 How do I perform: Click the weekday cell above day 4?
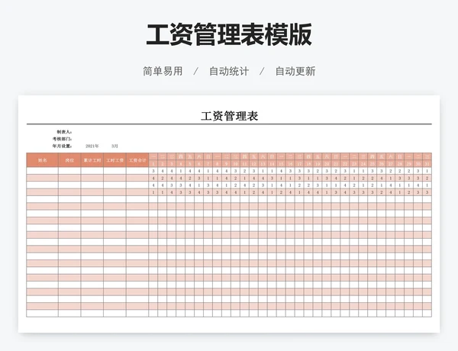180,156
